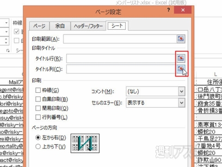Select the シート tab
This screenshot has height=167, width=222.
117,26
